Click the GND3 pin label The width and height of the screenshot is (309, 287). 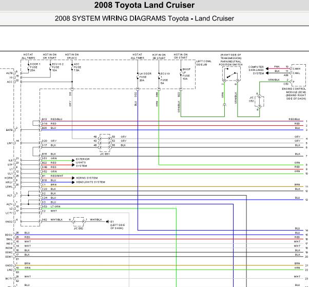9,265
